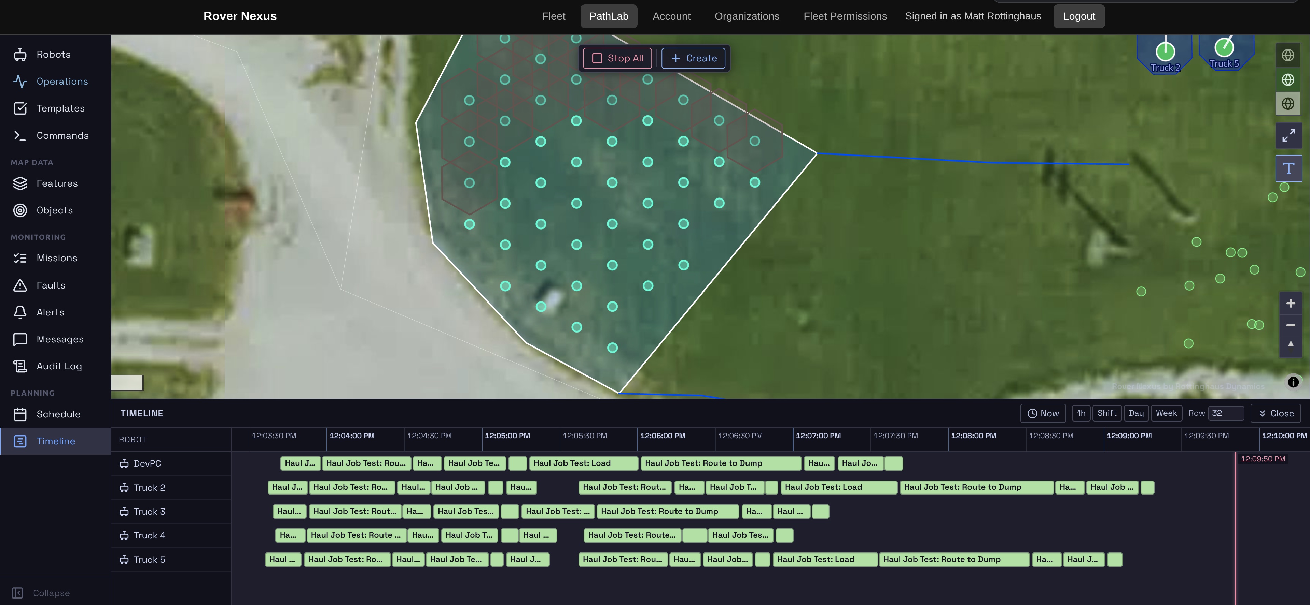Viewport: 1310px width, 605px height.
Task: Open the Faults page
Action: (x=55, y=285)
